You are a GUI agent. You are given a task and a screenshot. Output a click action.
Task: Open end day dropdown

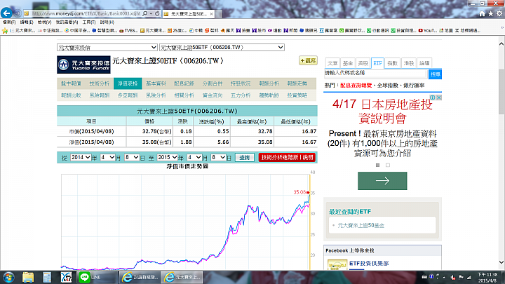(218, 158)
